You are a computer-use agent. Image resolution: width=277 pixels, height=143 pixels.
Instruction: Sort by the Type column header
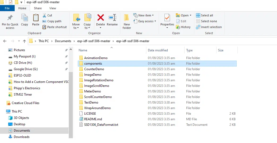pyautogui.click(x=200, y=50)
